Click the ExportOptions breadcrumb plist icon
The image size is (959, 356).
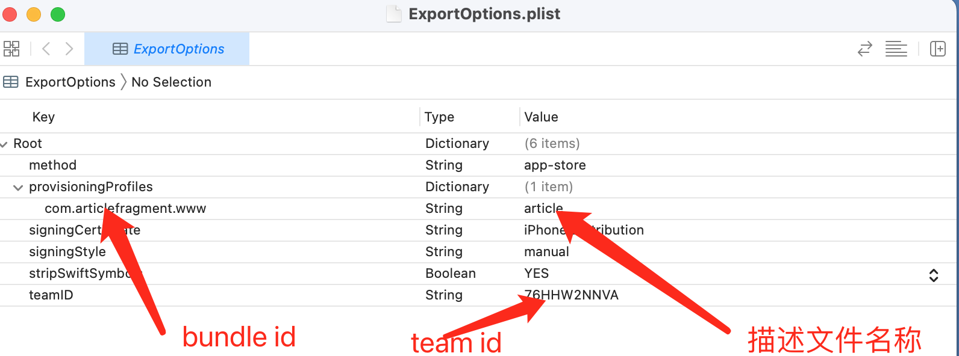point(11,82)
